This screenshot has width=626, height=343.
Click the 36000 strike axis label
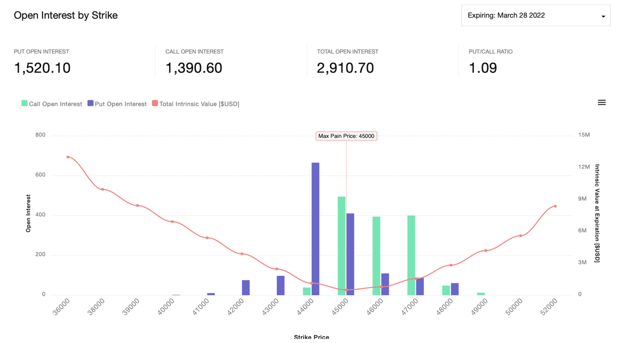[x=62, y=307]
